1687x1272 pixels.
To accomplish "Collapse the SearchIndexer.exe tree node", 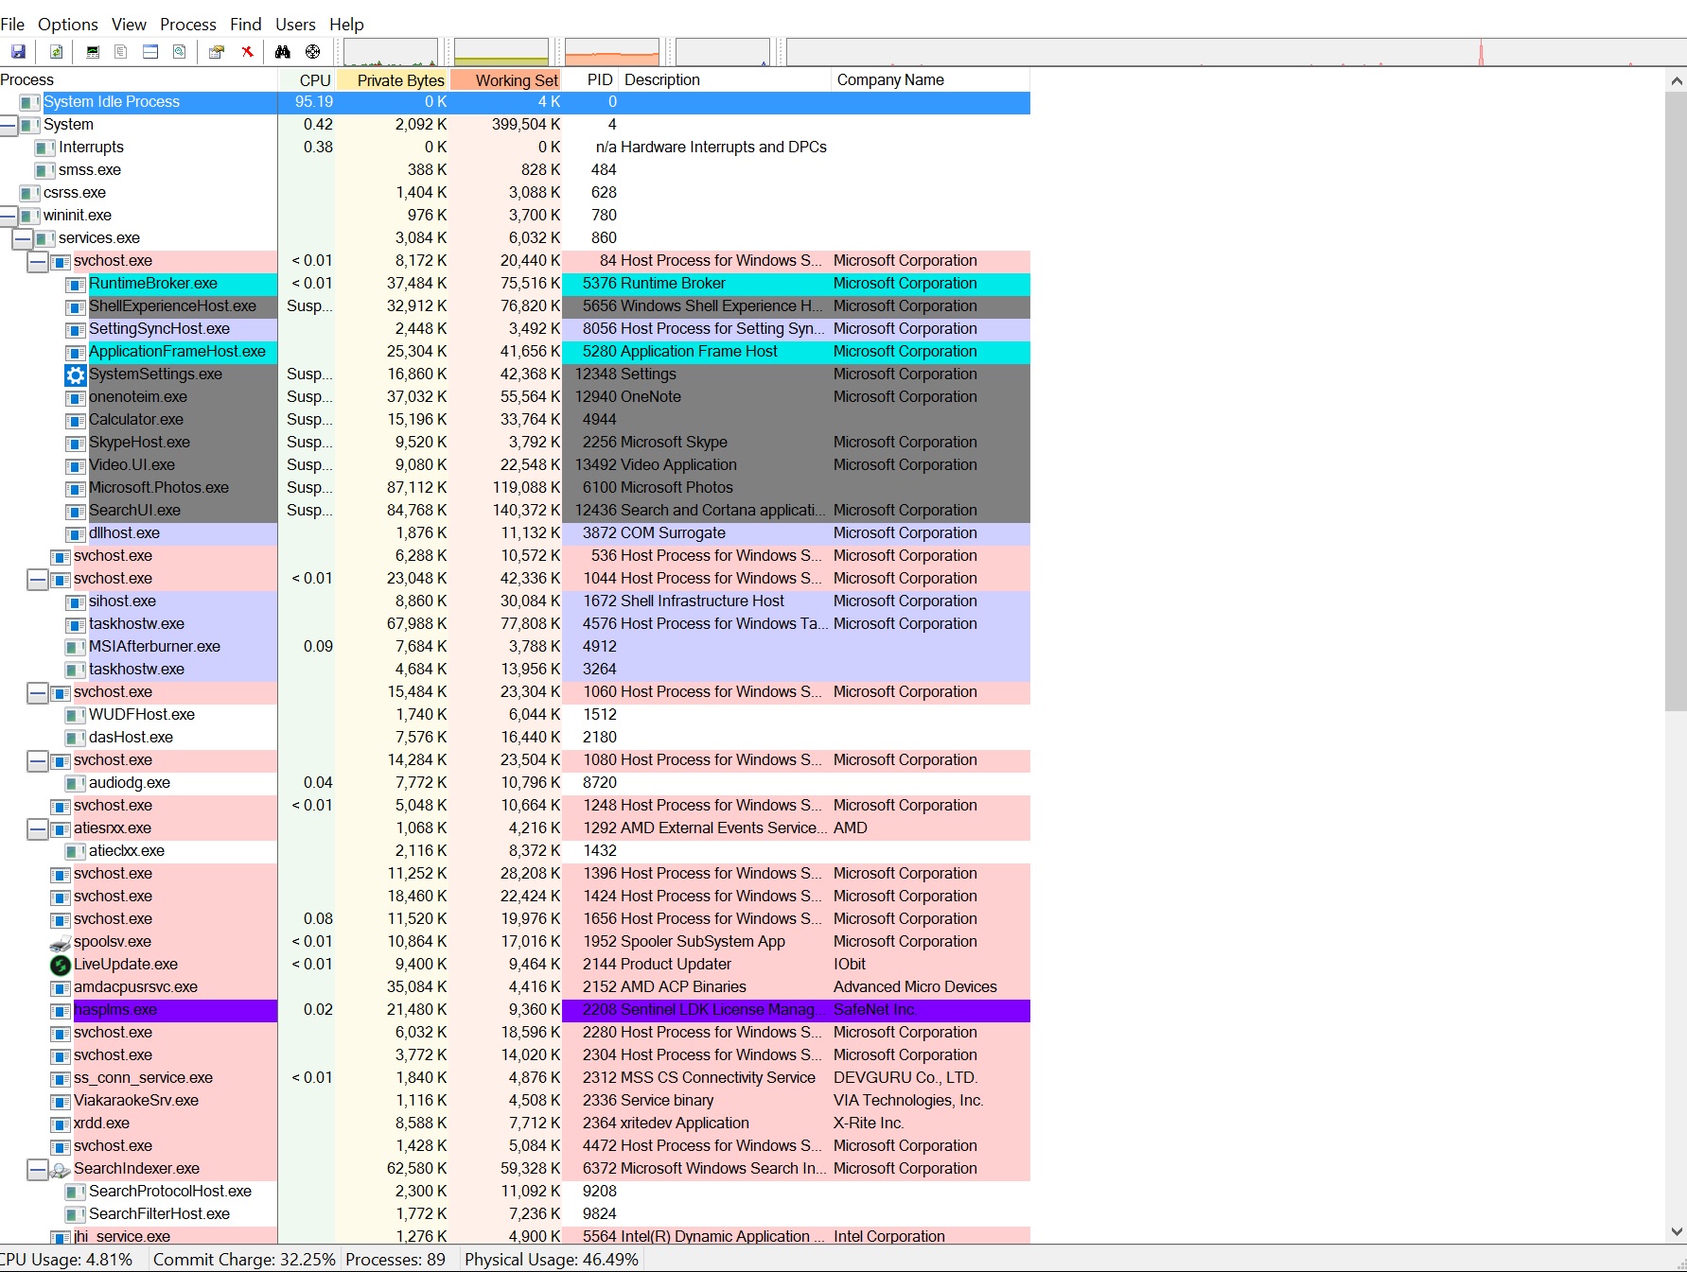I will point(38,1169).
